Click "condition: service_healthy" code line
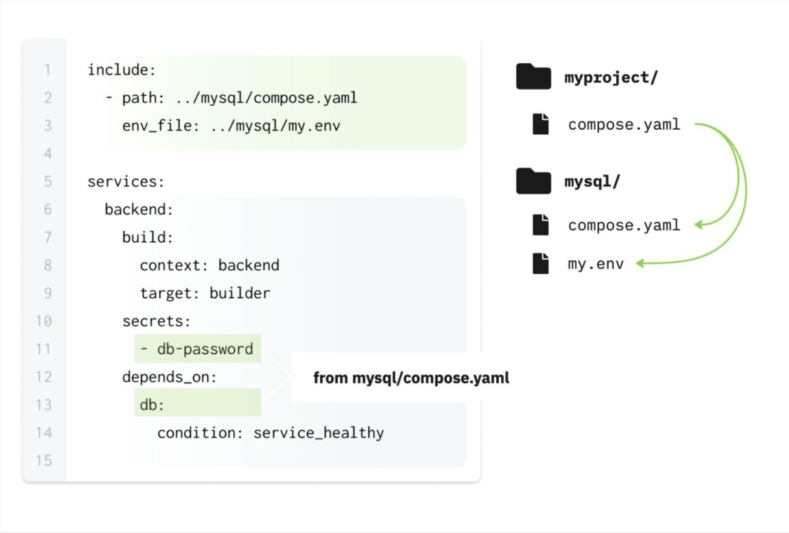Viewport: 789px width, 533px height. point(270,432)
